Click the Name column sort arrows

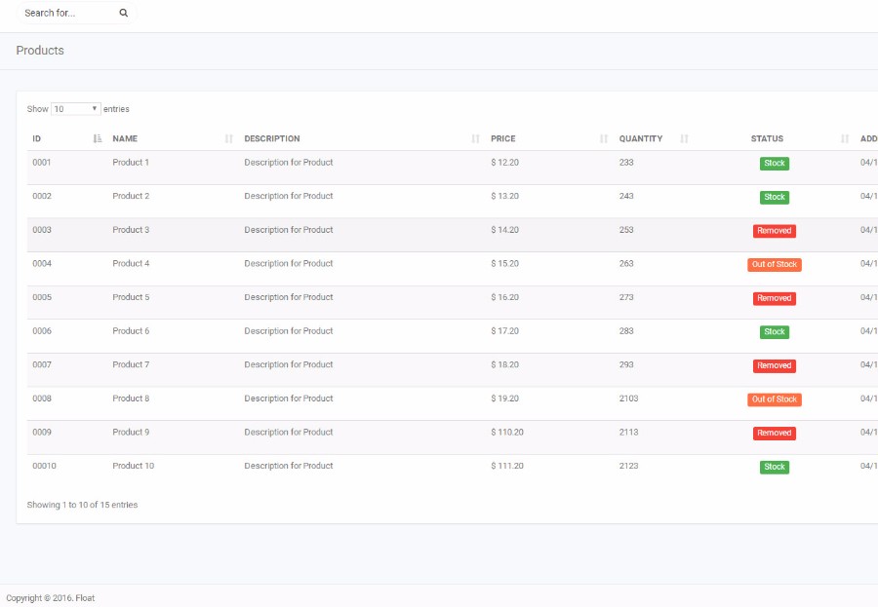tap(229, 138)
